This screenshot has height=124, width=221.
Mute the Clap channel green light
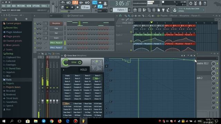pyautogui.click(x=35, y=29)
